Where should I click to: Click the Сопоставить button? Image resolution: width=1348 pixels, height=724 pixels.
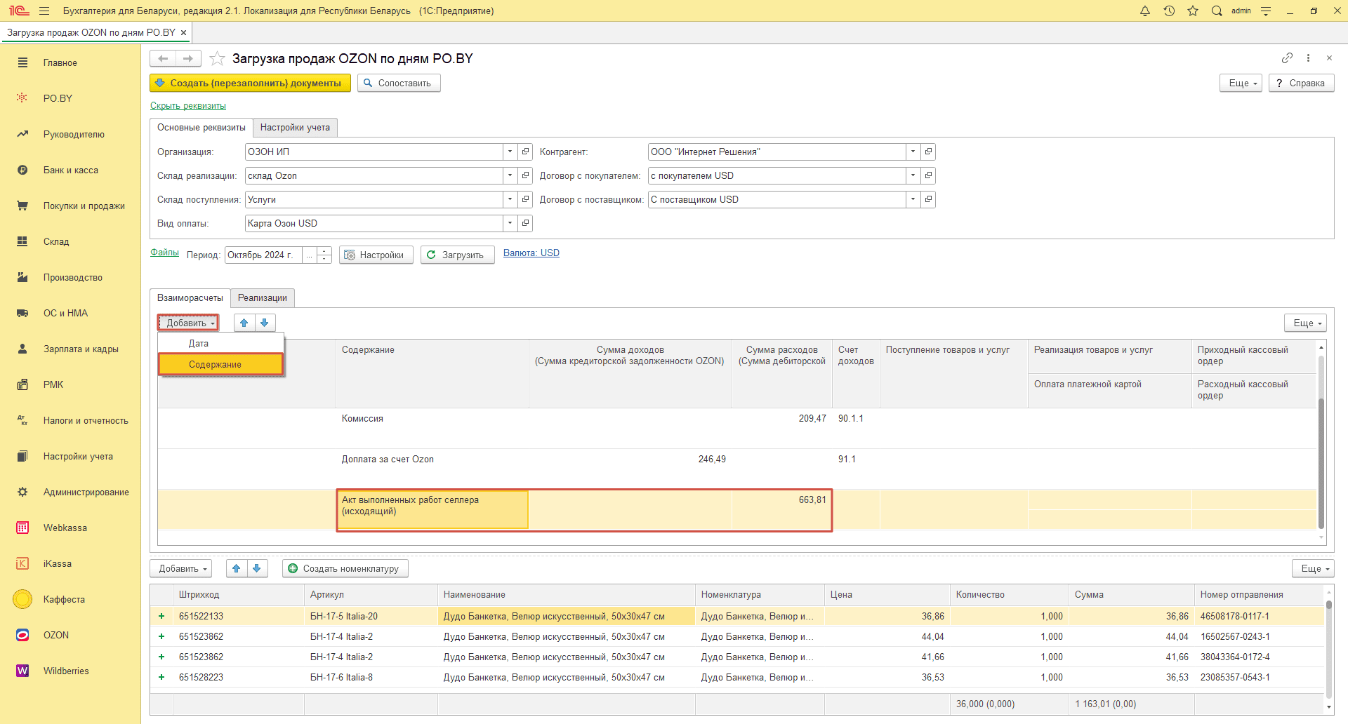399,83
